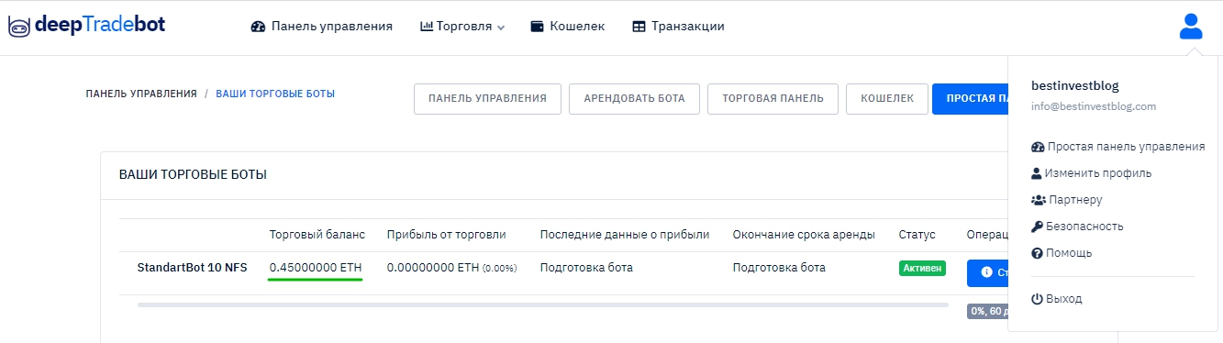The height and width of the screenshot is (343, 1223).
Task: Click the power icon next to Выход
Action: (1038, 299)
